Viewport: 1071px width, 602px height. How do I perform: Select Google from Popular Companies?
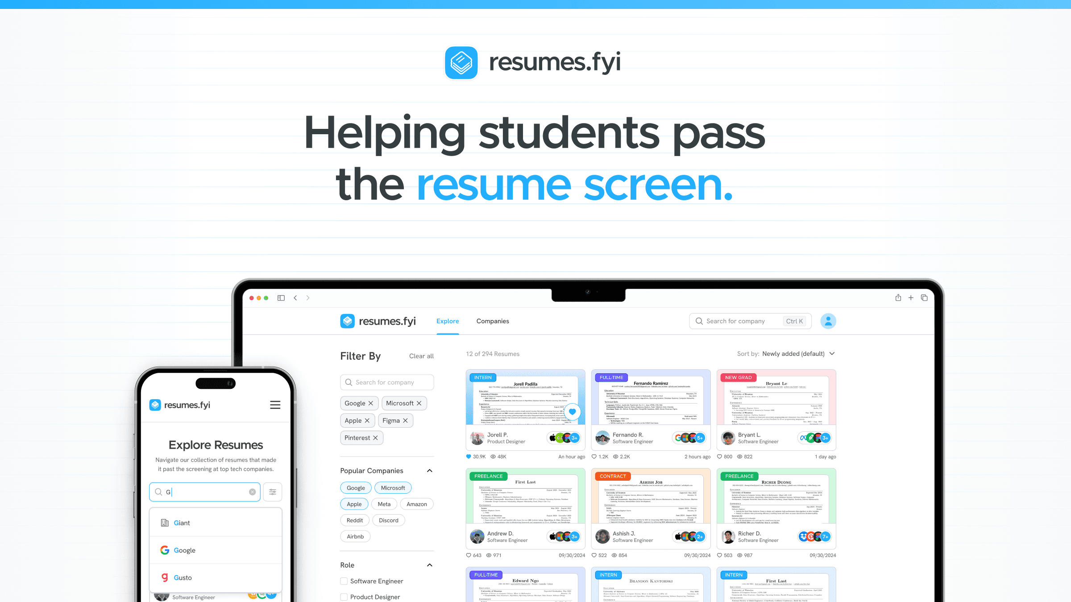[x=356, y=487]
